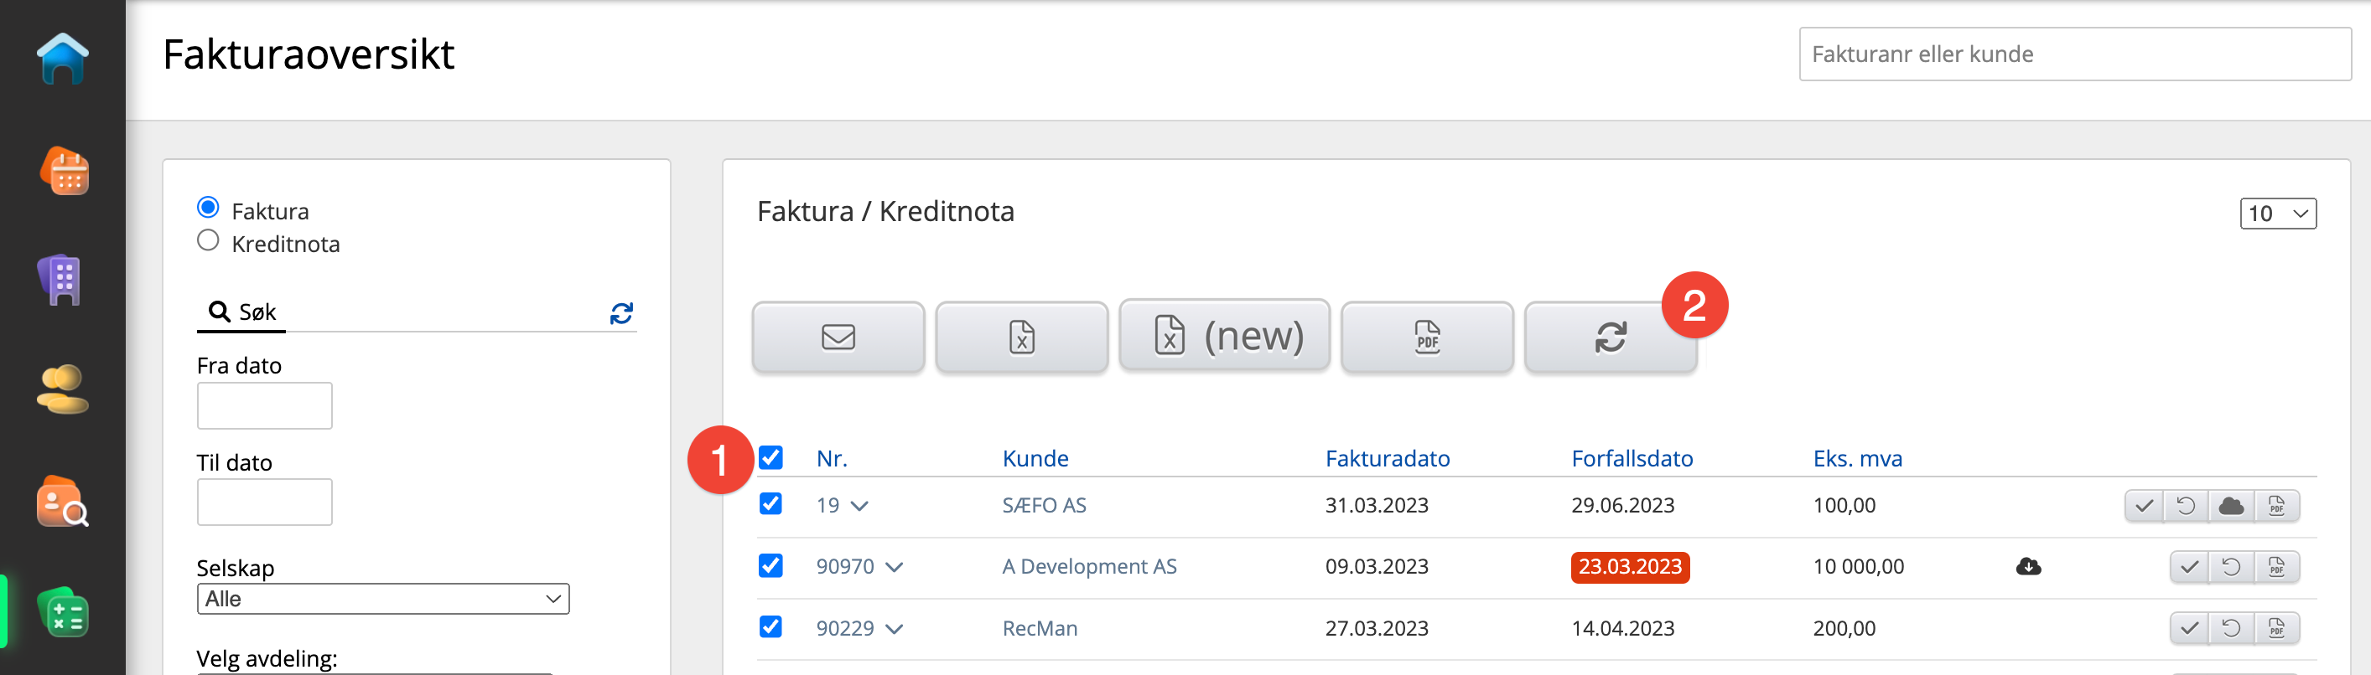Click the home icon in sidebar
This screenshot has width=2371, height=675.
(x=63, y=59)
